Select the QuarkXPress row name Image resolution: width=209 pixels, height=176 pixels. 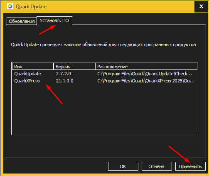click(27, 81)
